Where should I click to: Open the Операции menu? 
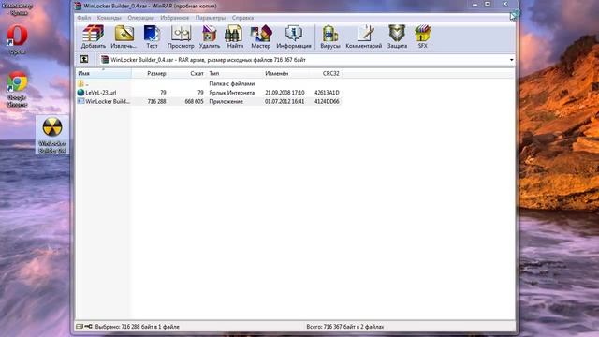140,18
